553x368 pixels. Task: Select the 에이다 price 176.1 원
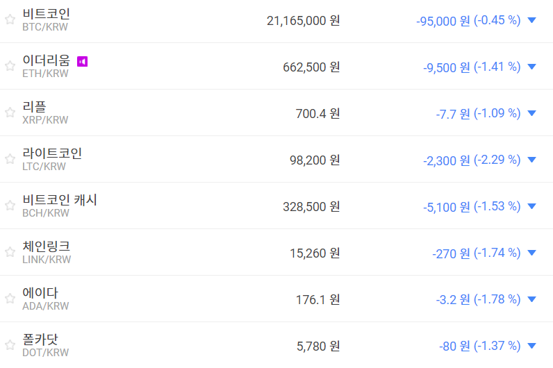pos(317,299)
